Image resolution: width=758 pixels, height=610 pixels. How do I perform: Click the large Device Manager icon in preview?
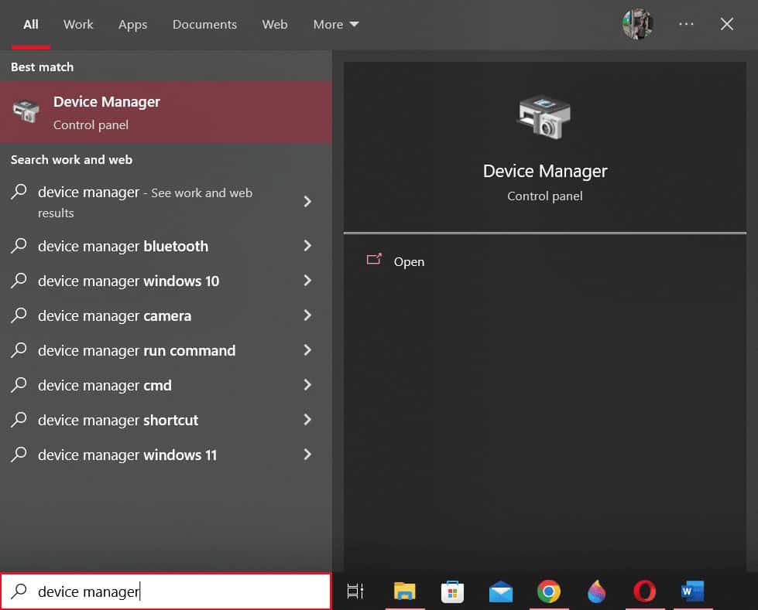point(544,118)
